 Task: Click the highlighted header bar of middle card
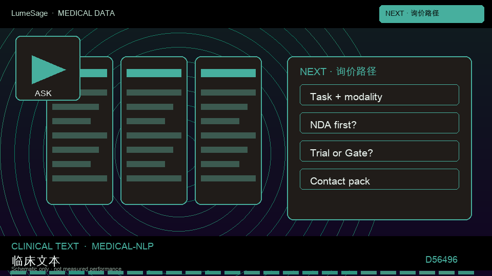coord(154,73)
